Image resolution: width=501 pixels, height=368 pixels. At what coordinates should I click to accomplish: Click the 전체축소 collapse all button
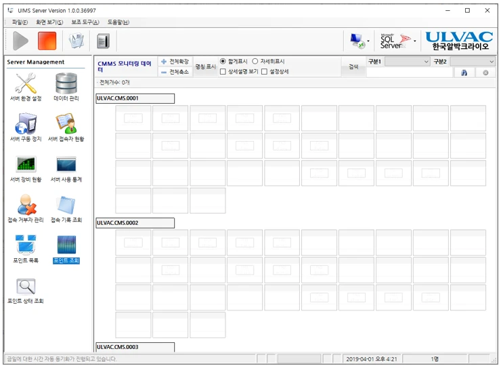pyautogui.click(x=175, y=72)
